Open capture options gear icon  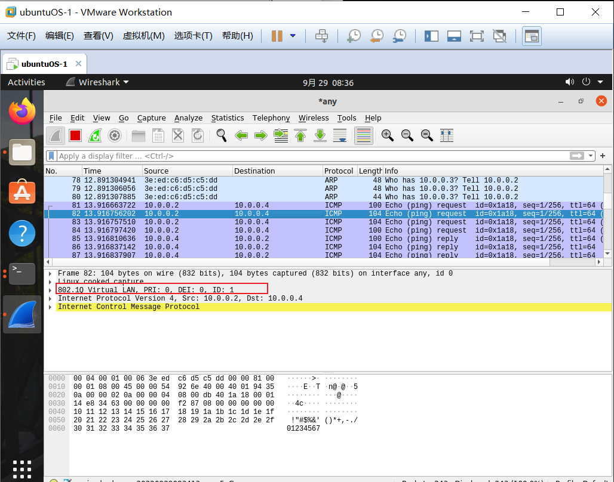(115, 135)
